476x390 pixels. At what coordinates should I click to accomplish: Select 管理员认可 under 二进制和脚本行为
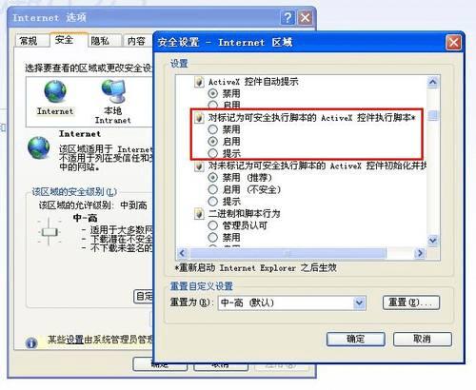[x=212, y=225]
